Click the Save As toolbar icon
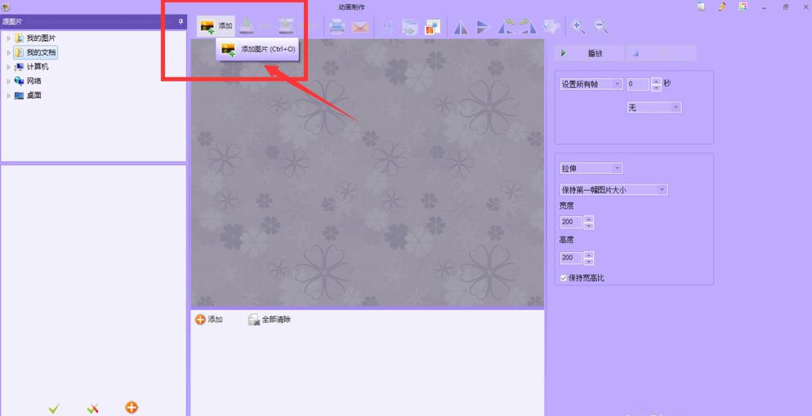The width and height of the screenshot is (812, 416). point(286,25)
